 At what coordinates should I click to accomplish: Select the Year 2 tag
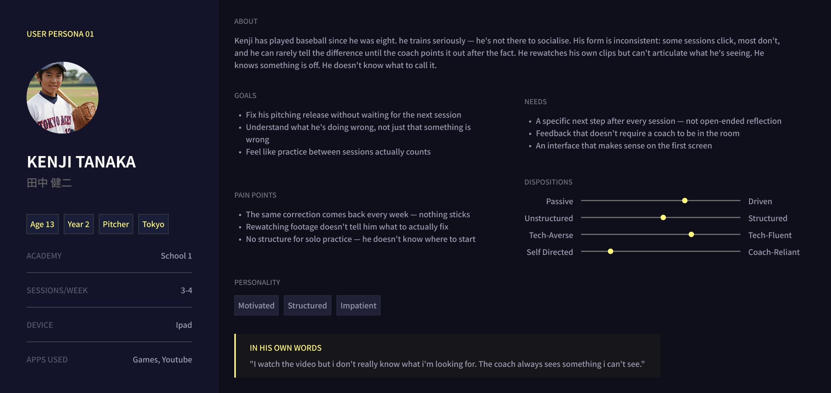(78, 224)
